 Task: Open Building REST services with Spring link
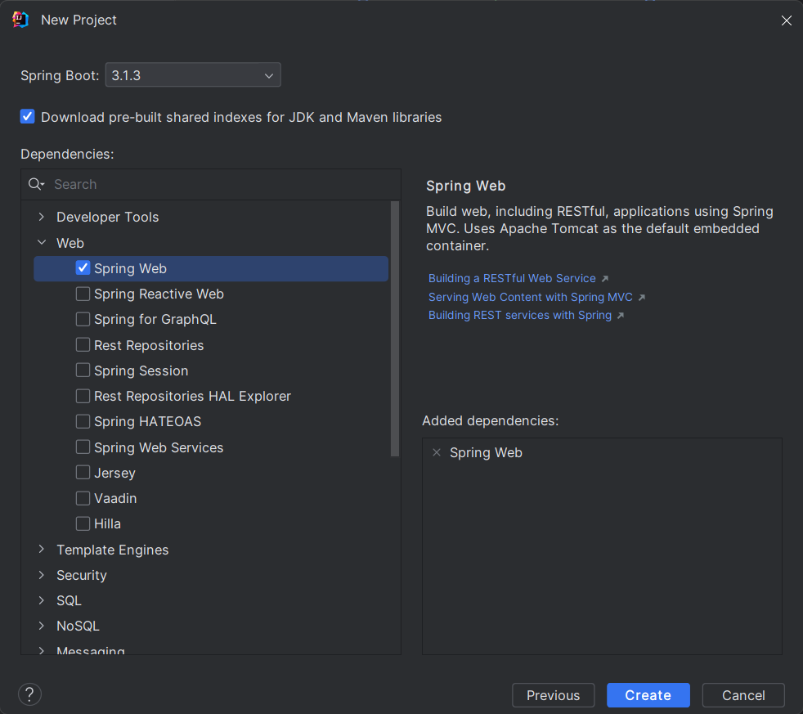(x=520, y=316)
